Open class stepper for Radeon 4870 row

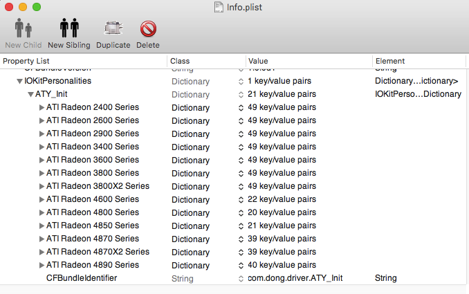tap(241, 239)
